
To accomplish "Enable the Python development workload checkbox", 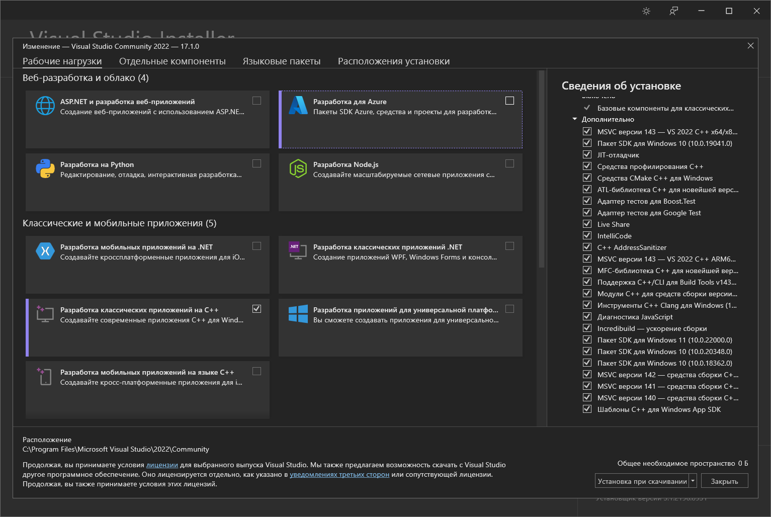I will tap(256, 163).
